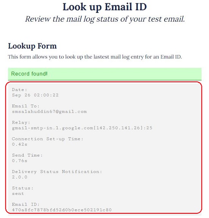The height and width of the screenshot is (218, 209).
Task: Select the date value Sep 26 02:00:22
Action: [35, 95]
